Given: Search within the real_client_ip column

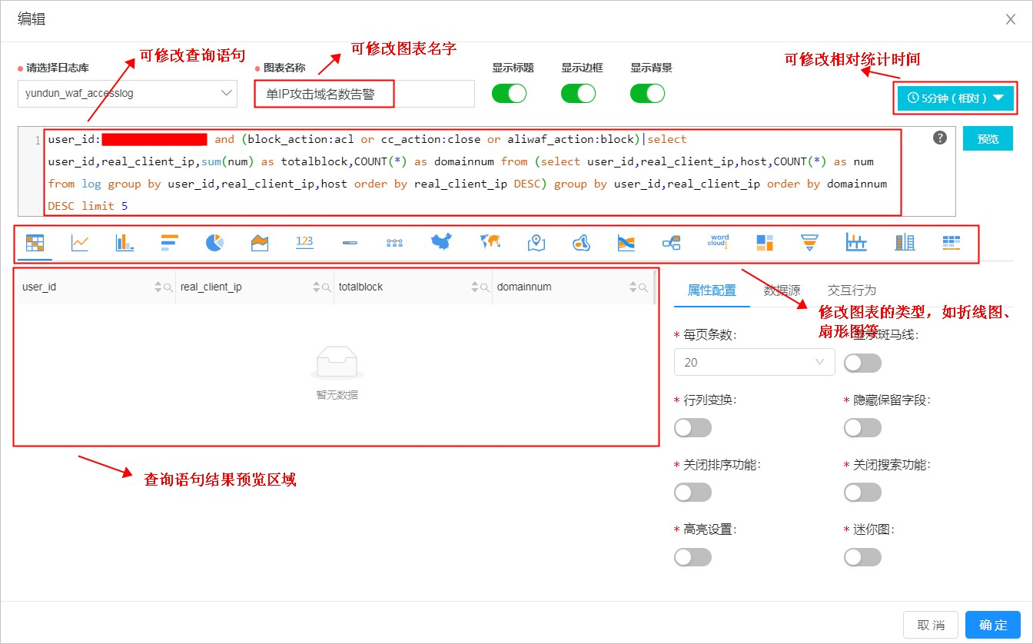Looking at the screenshot, I should pyautogui.click(x=326, y=287).
